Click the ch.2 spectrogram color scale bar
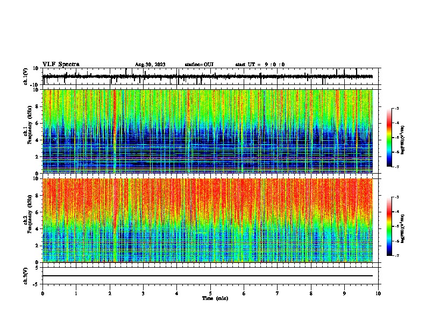The image size is (426, 329). click(389, 226)
